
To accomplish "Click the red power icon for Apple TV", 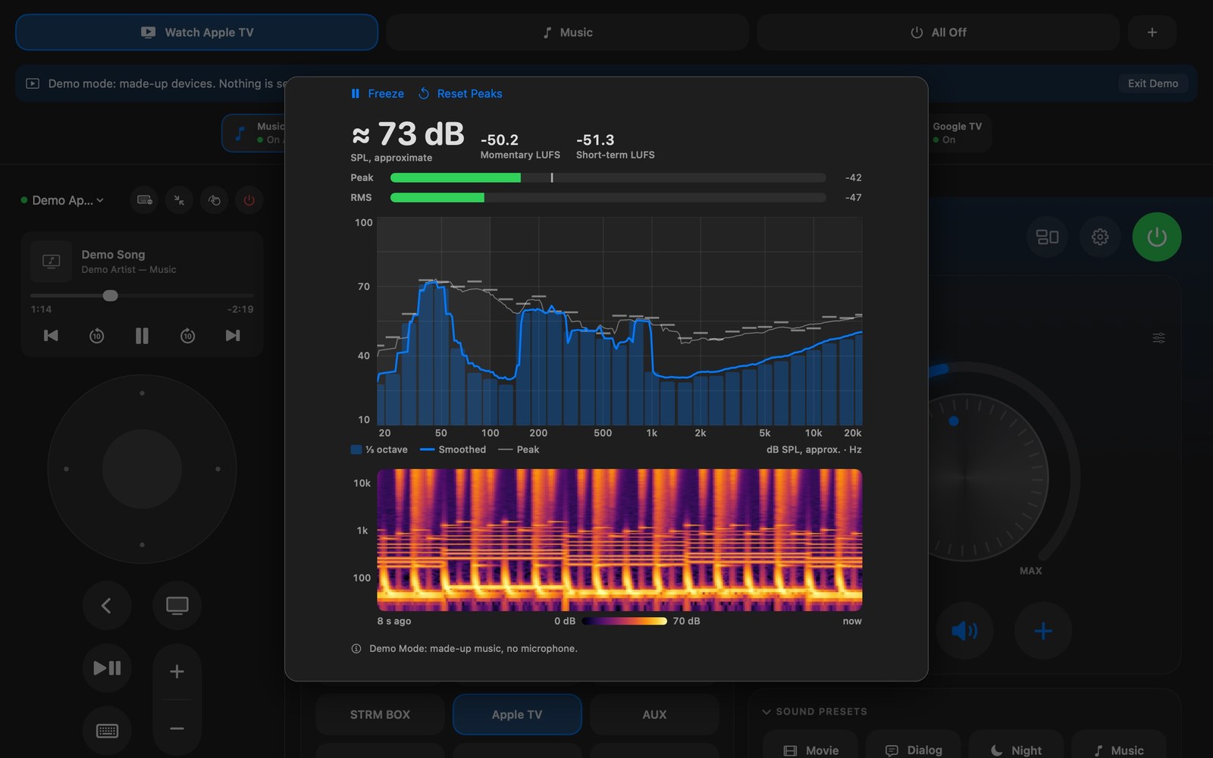I will click(x=249, y=200).
